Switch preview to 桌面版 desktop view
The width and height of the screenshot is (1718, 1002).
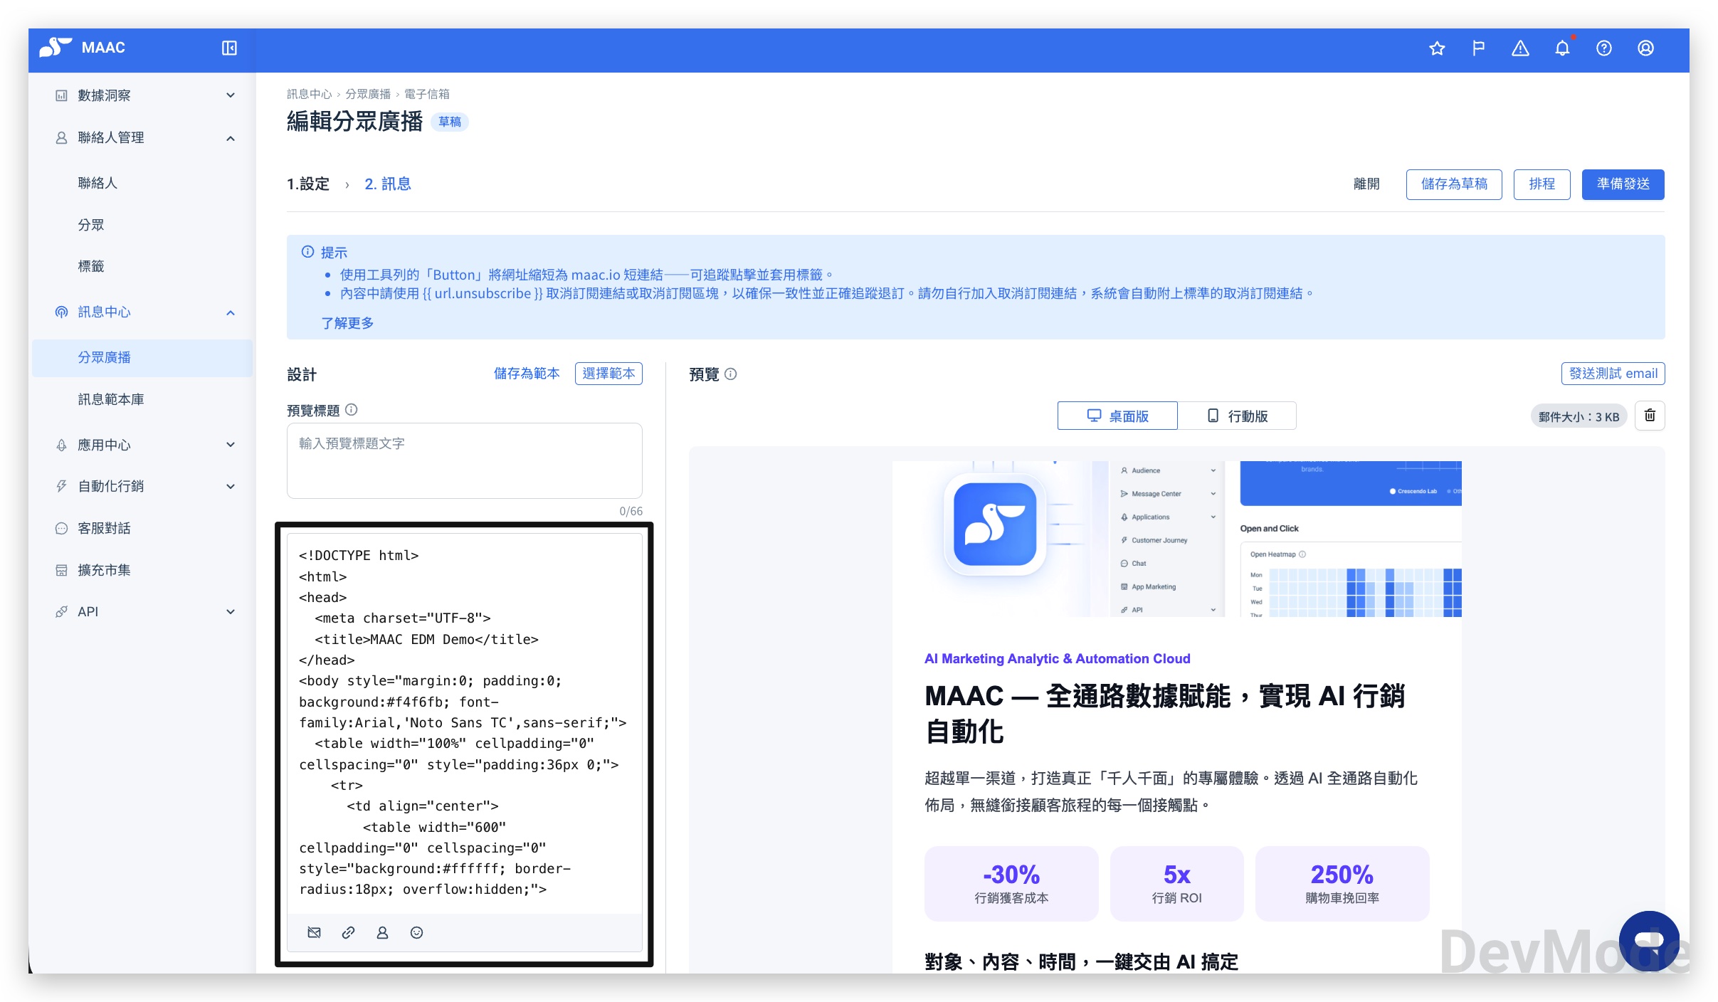1117,416
